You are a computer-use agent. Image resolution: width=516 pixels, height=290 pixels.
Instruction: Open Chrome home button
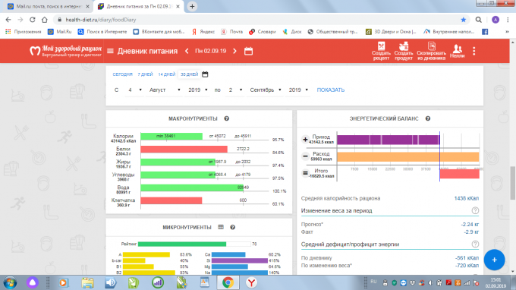pos(45,20)
